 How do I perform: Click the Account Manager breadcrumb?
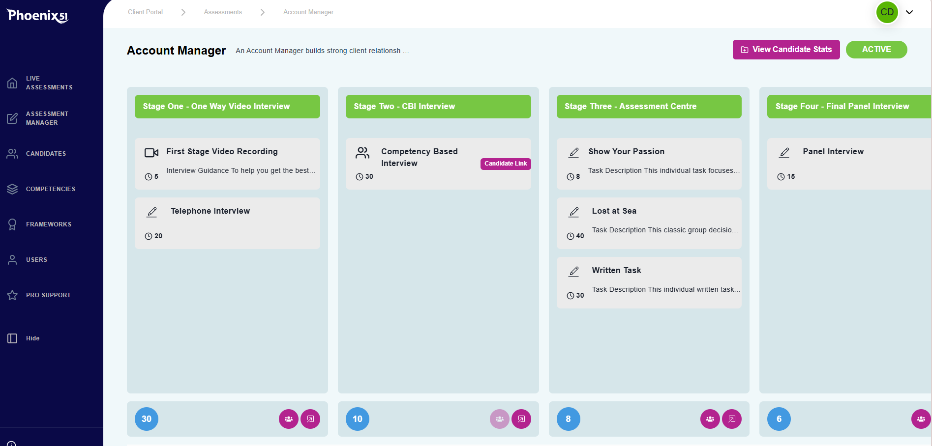click(x=308, y=12)
